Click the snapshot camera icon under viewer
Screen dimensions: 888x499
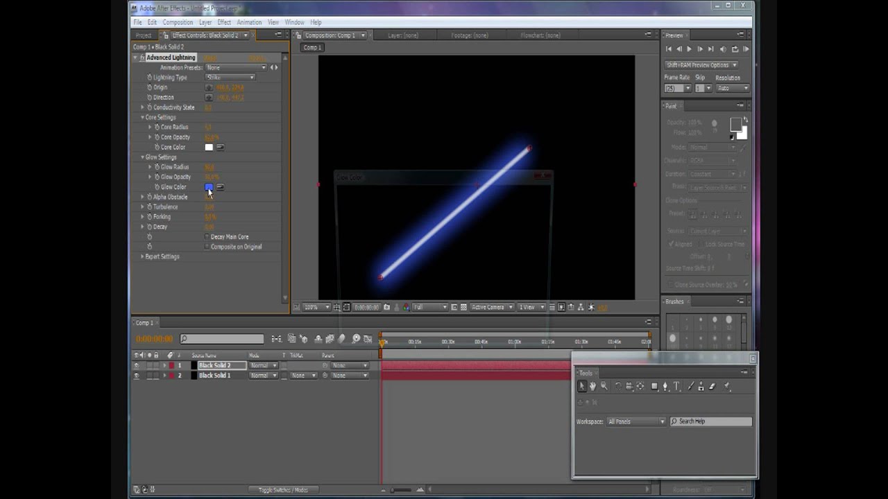387,307
